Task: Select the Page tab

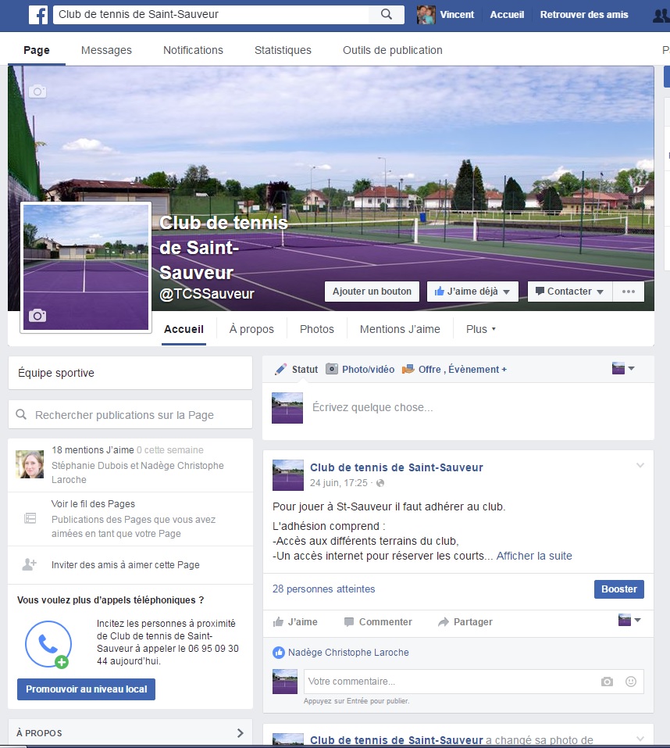Action: 37,50
